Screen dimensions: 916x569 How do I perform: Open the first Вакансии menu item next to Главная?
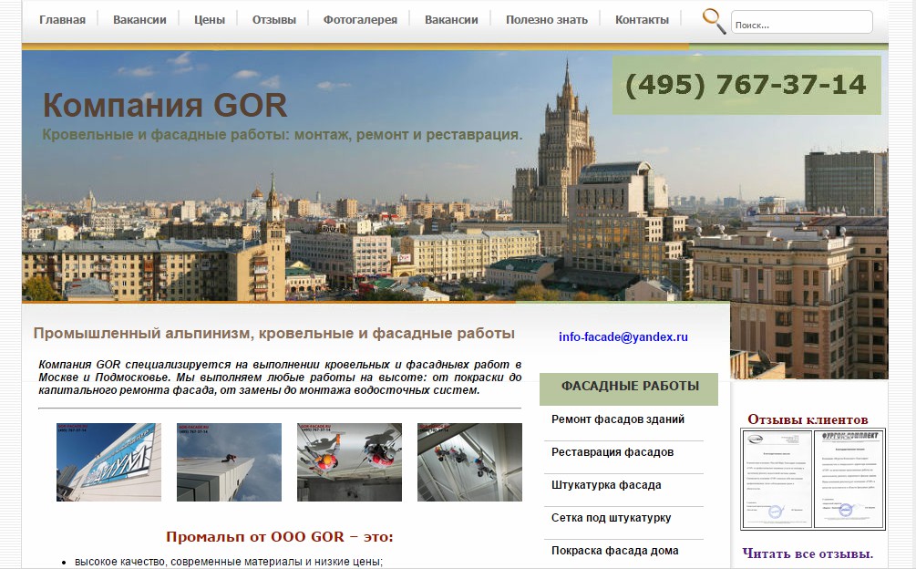pyautogui.click(x=139, y=20)
